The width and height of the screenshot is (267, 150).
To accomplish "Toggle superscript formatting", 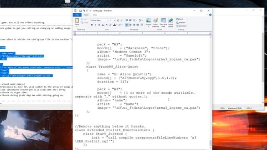I will (x=110, y=25).
